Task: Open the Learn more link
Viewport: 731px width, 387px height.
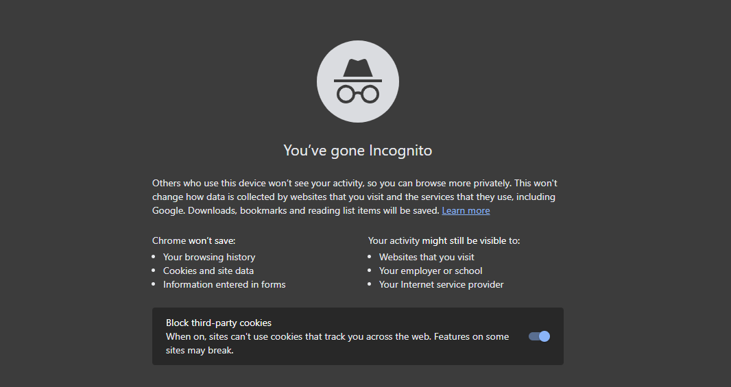Action: point(466,210)
